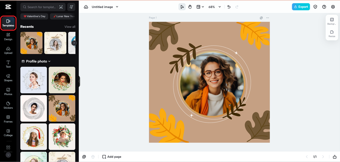Open the Upload panel
Image resolution: width=340 pixels, height=162 pixels.
(8, 50)
